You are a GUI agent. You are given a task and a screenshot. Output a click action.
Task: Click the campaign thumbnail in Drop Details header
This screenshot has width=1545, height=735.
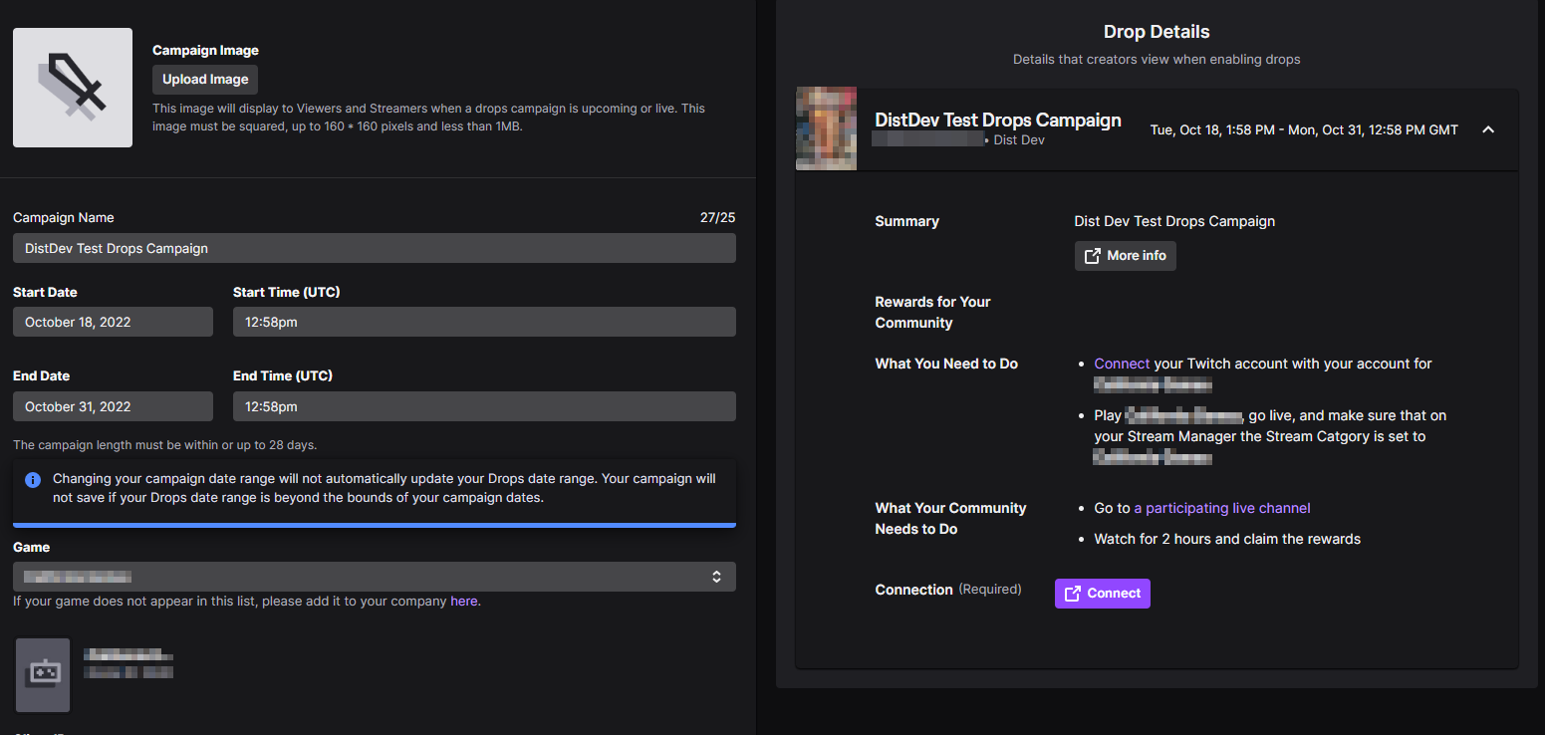(x=826, y=128)
